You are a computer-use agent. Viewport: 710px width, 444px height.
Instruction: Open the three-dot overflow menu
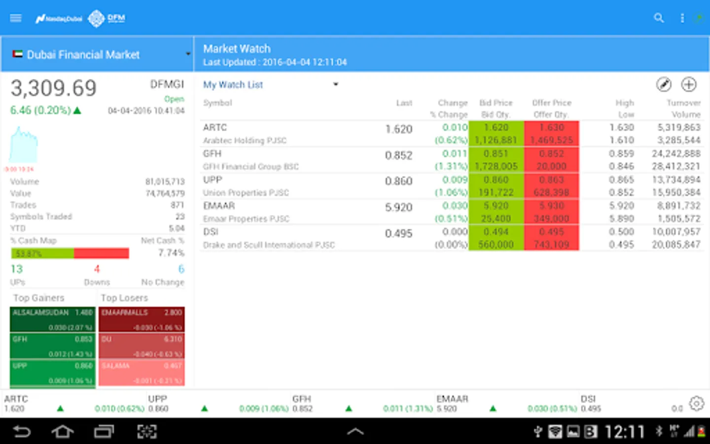682,18
